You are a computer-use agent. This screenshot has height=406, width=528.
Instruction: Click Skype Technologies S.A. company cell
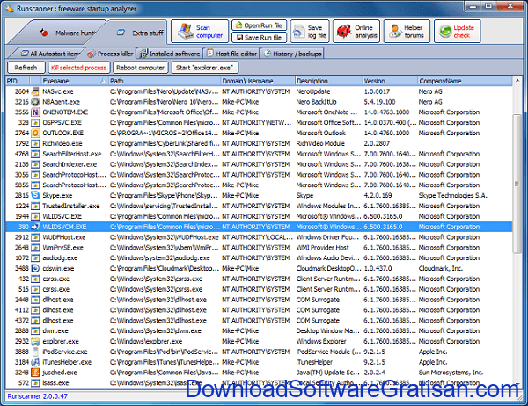click(x=452, y=195)
